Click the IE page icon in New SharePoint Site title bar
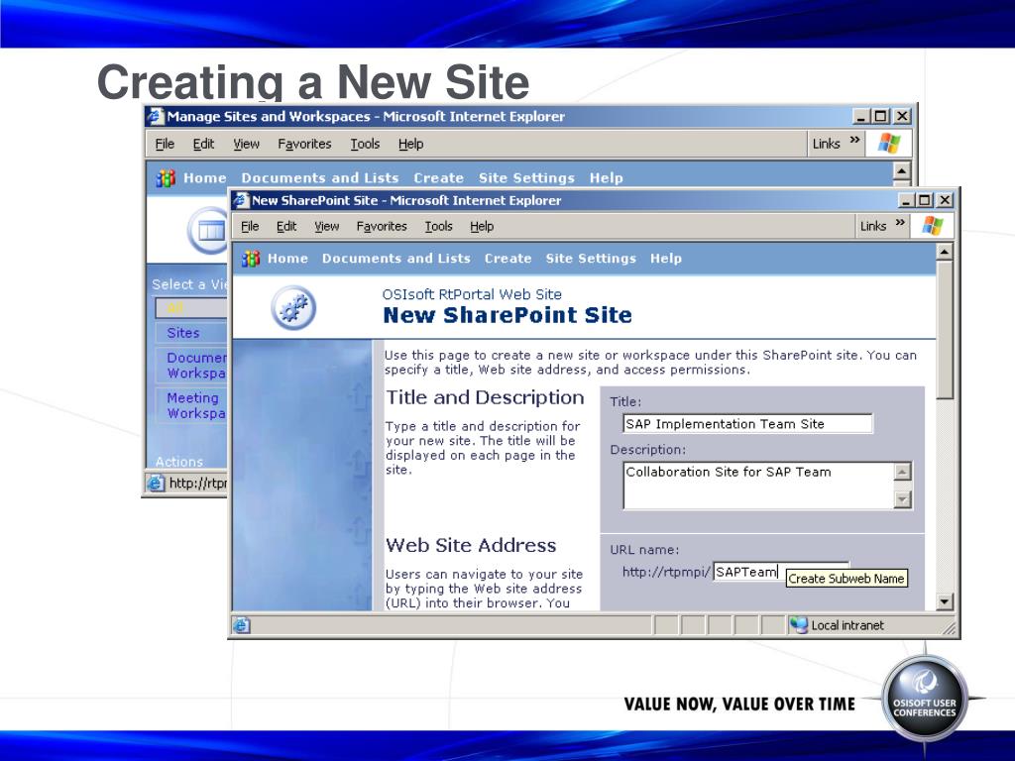Viewport: 1015px width, 761px height. (241, 200)
